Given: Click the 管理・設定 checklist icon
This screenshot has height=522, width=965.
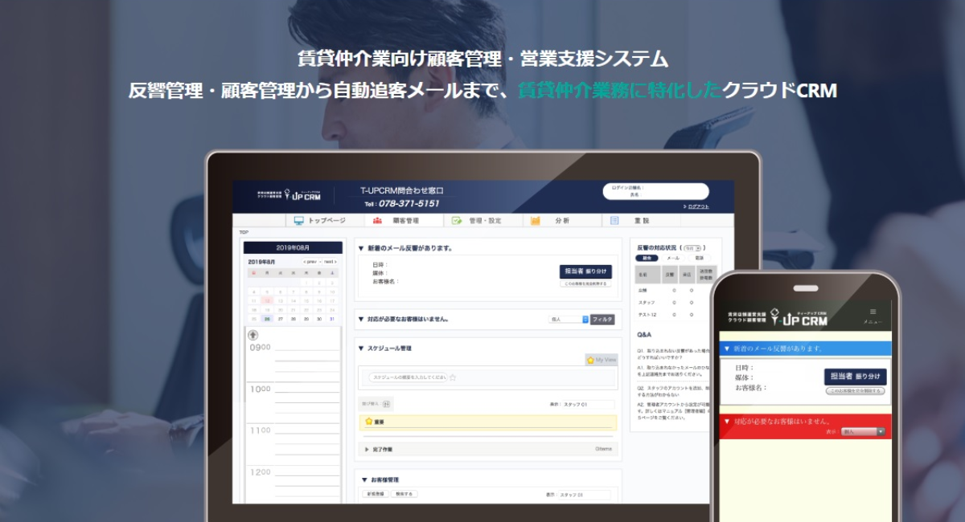Looking at the screenshot, I should 457,220.
